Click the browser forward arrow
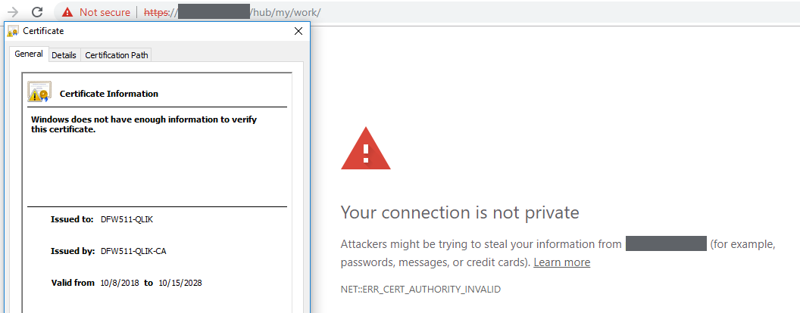800x313 pixels. point(12,12)
